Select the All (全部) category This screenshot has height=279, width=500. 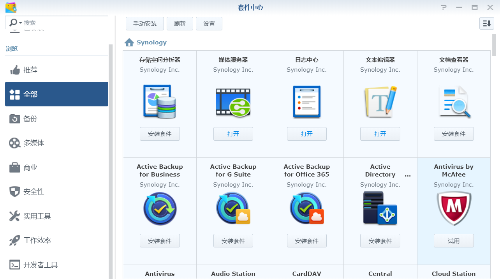click(56, 94)
